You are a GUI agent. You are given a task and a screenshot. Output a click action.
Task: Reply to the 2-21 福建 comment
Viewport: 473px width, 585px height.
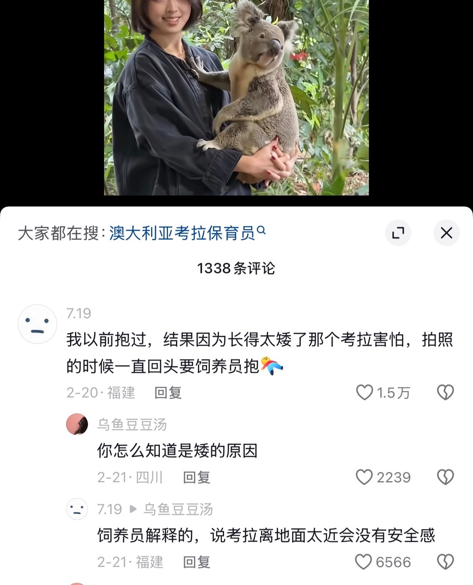[197, 562]
